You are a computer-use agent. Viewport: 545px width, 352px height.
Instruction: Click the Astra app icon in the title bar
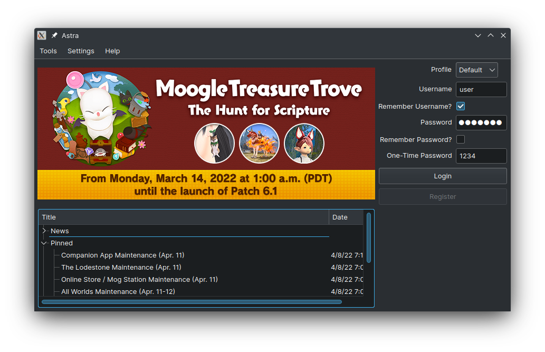pos(42,35)
